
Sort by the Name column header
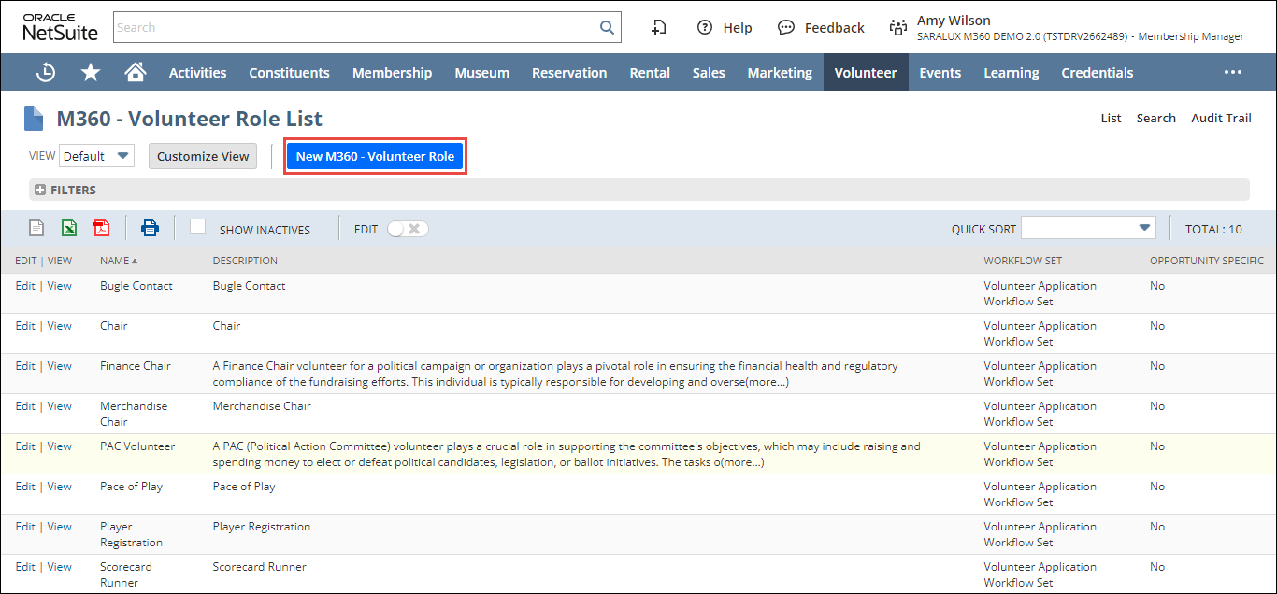[x=115, y=261]
